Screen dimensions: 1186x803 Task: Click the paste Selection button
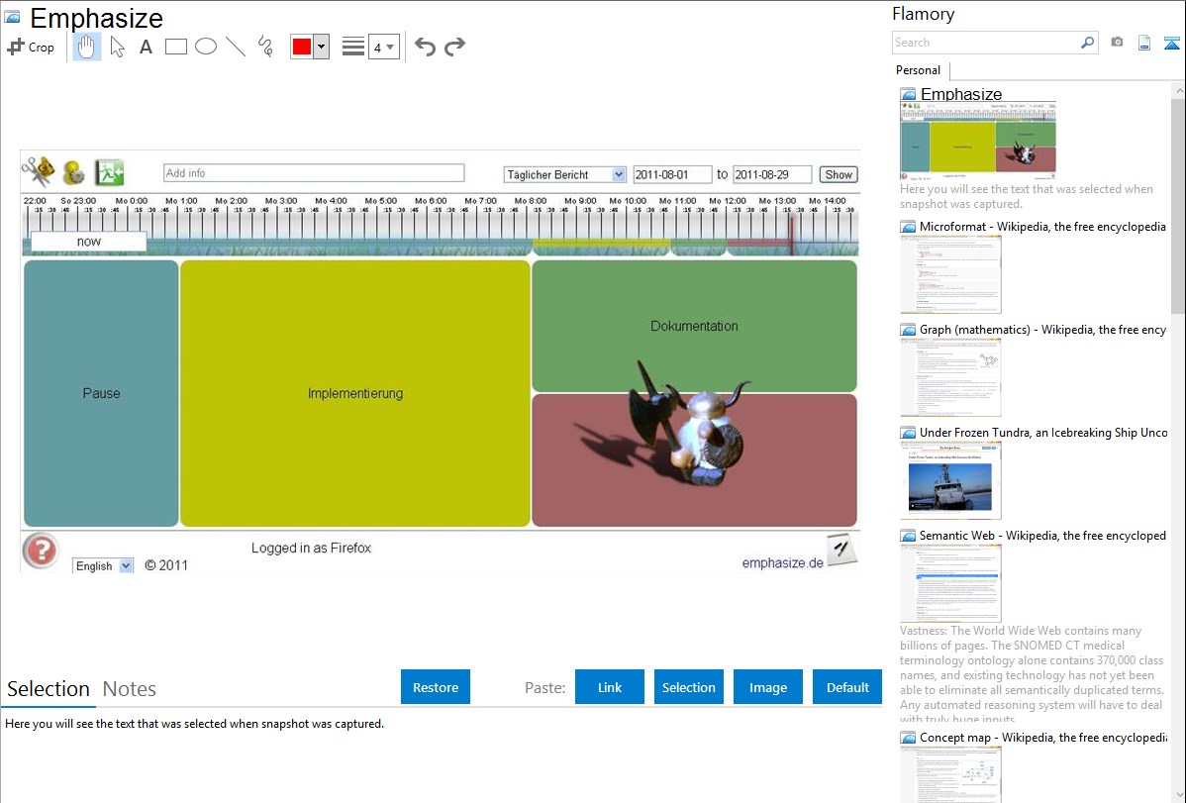click(x=688, y=686)
